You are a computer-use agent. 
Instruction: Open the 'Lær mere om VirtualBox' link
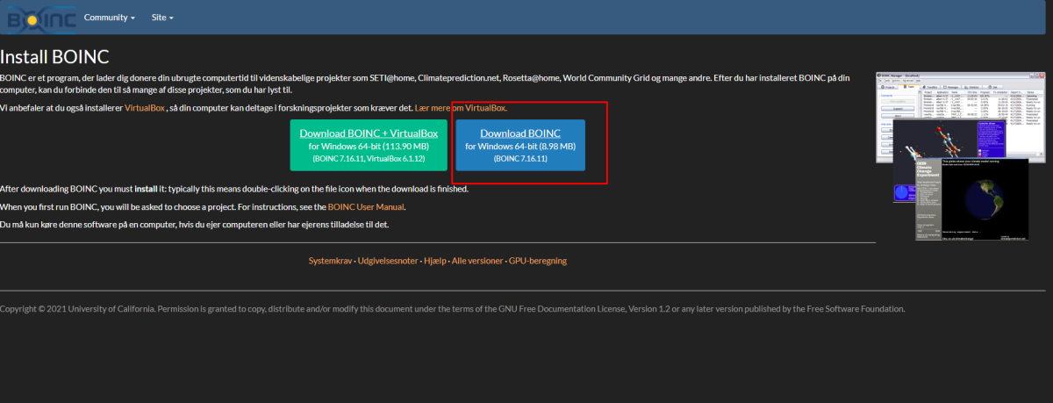coord(461,108)
